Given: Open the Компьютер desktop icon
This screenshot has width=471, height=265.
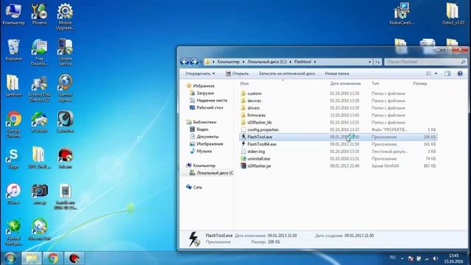Looking at the screenshot, I should [x=13, y=14].
